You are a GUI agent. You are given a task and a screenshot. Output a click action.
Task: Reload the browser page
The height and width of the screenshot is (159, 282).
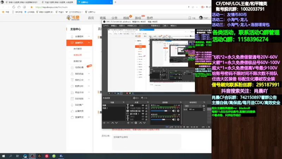[x=14, y=7]
